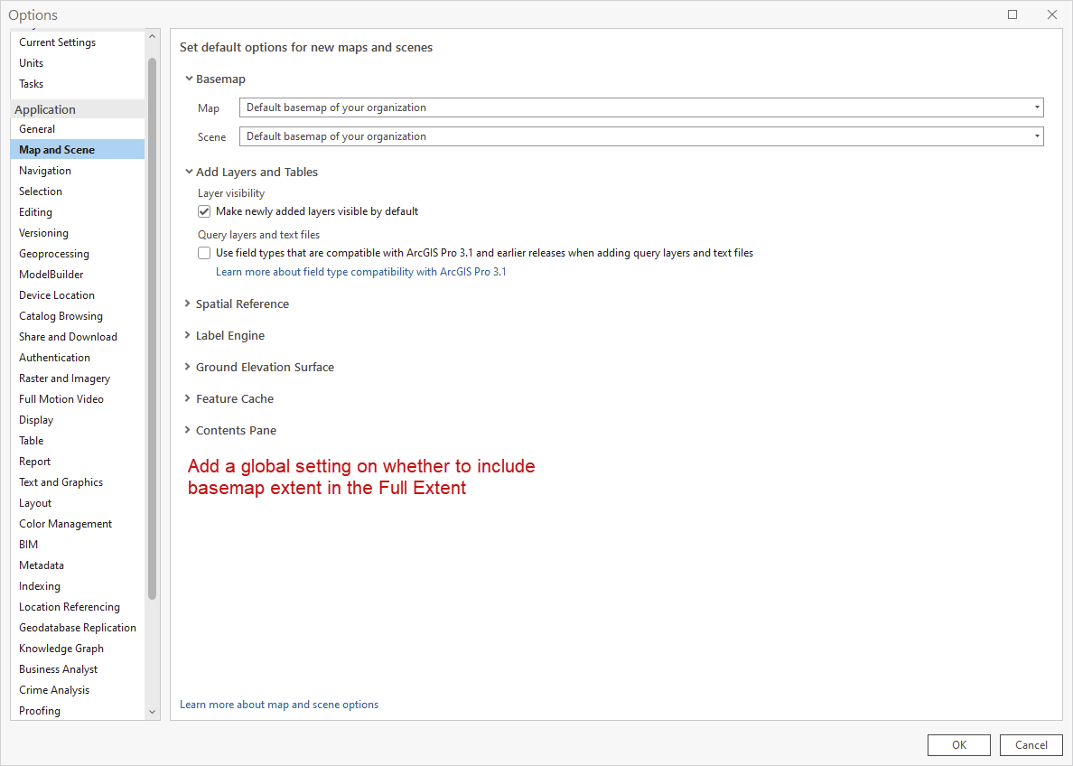Collapse the Basemap section chevron
Screen dimensions: 1073x766
pos(189,79)
